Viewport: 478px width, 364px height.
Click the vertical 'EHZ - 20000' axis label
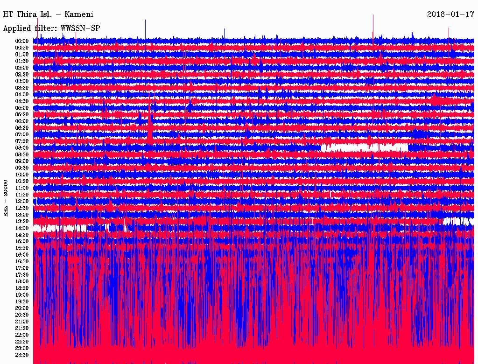[6, 198]
